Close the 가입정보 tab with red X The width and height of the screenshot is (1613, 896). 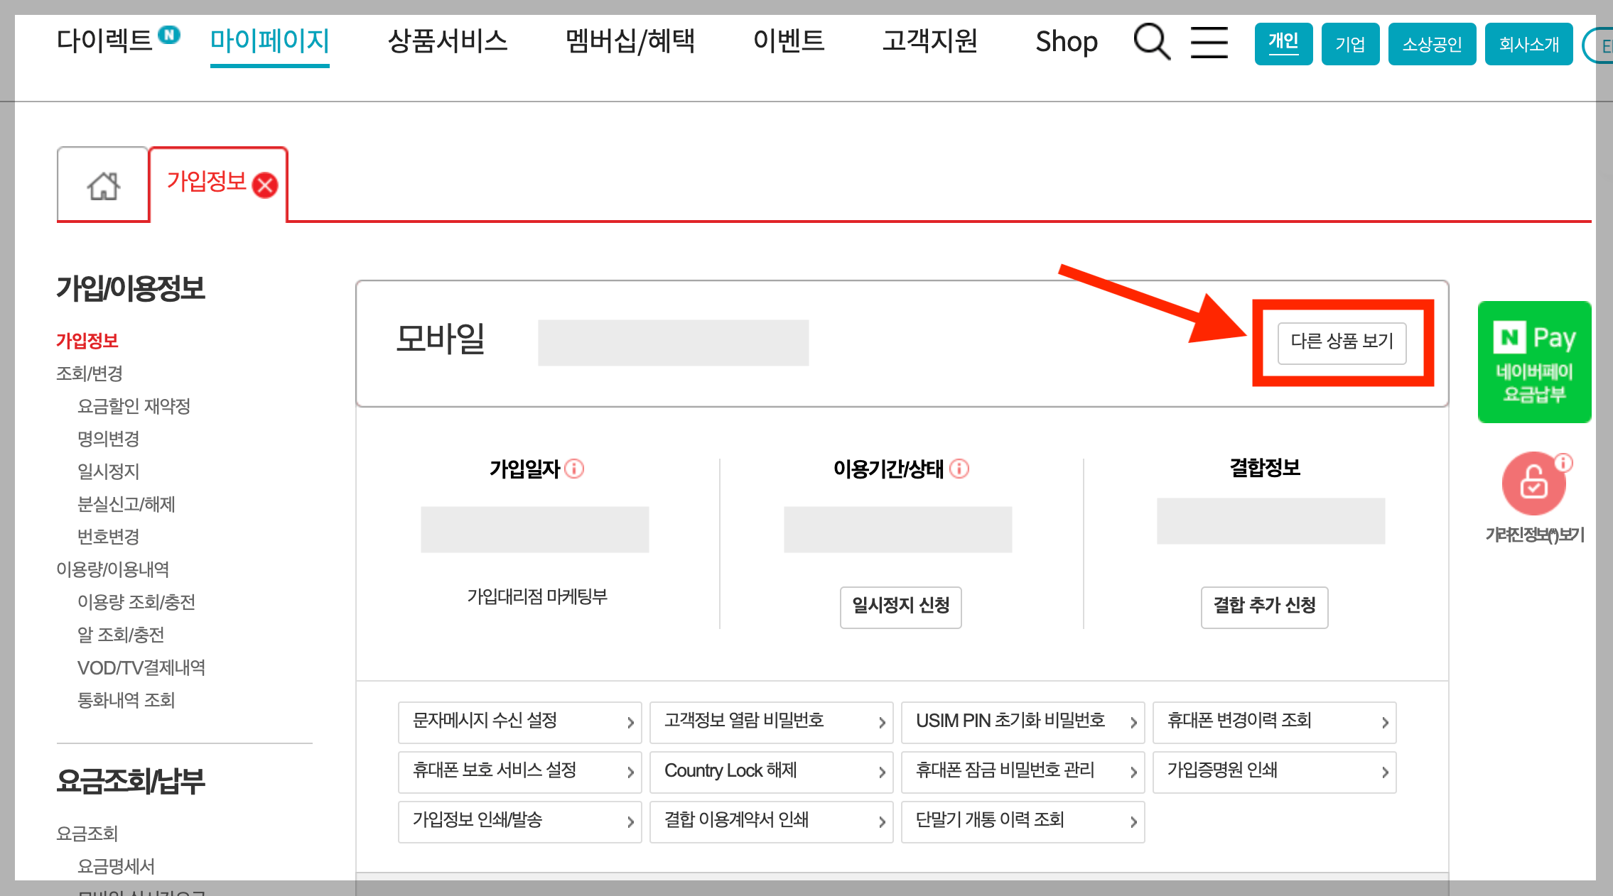coord(266,185)
